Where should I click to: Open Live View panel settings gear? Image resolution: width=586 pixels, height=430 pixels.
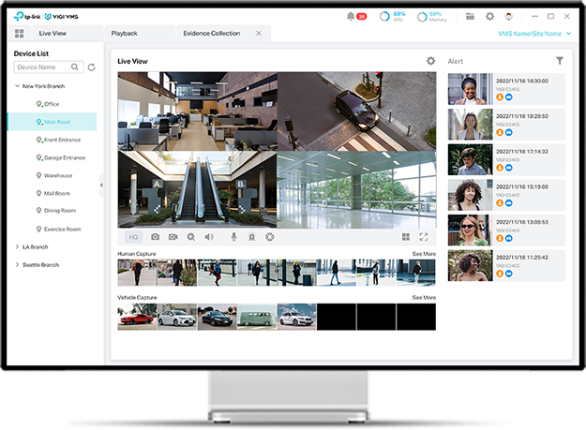[430, 61]
